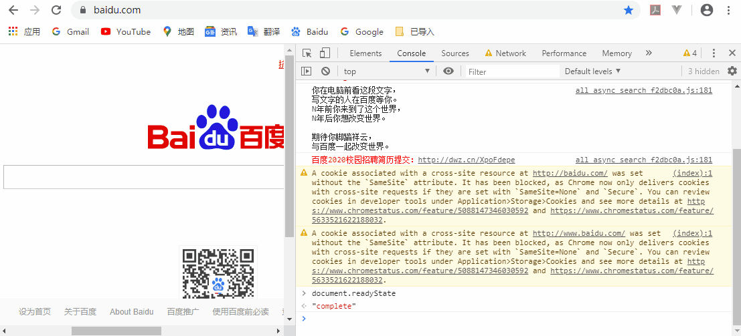This screenshot has height=336, width=741.
Task: Open Chrome's three-dot menu
Action: pyautogui.click(x=729, y=10)
